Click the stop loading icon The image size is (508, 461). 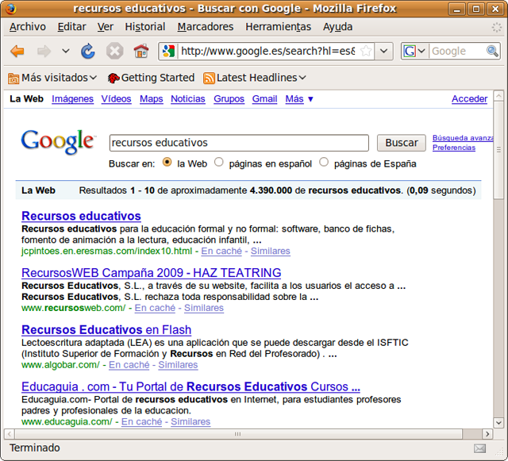click(115, 52)
